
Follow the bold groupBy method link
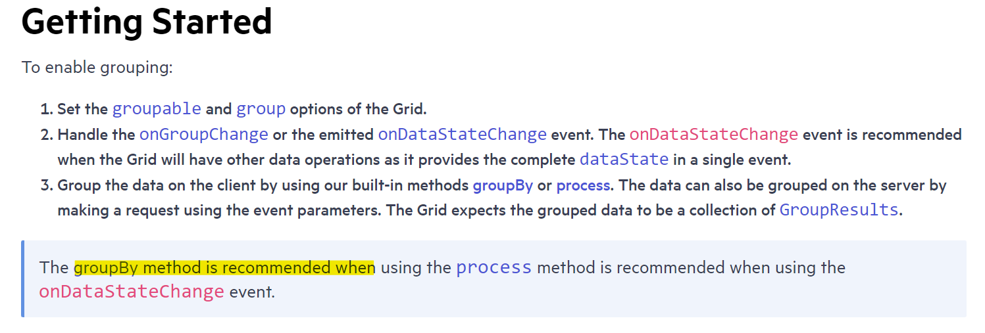click(503, 185)
